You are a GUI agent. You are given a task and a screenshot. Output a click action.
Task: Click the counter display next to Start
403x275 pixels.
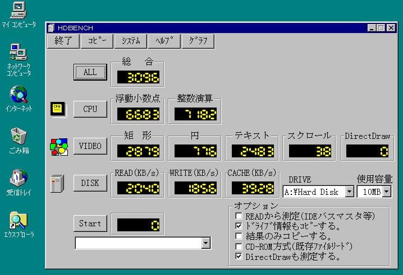tap(138, 225)
